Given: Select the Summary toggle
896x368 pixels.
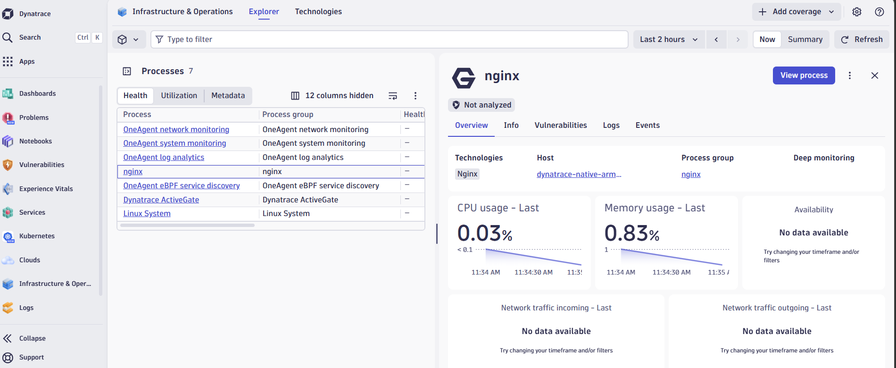Looking at the screenshot, I should (805, 40).
